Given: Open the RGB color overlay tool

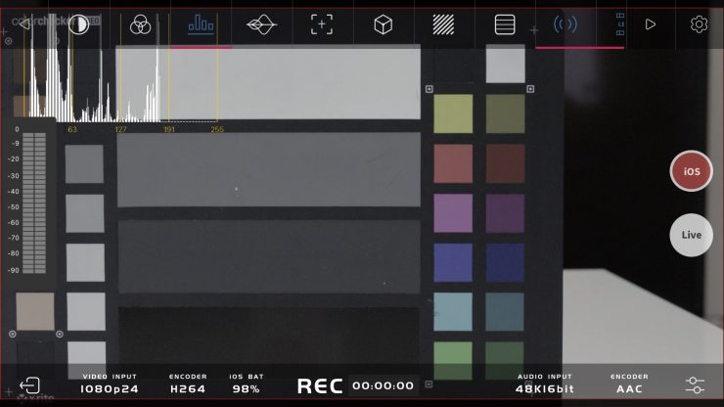Looking at the screenshot, I should click(x=140, y=25).
